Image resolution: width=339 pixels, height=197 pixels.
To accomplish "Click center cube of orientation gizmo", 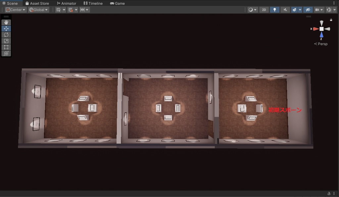I will tap(322, 29).
